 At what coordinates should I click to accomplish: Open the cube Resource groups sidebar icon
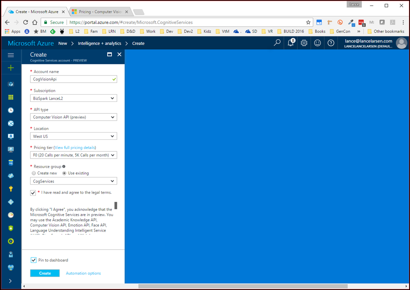coord(11,84)
